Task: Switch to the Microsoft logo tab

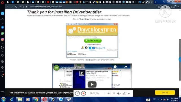Action: coord(97,2)
